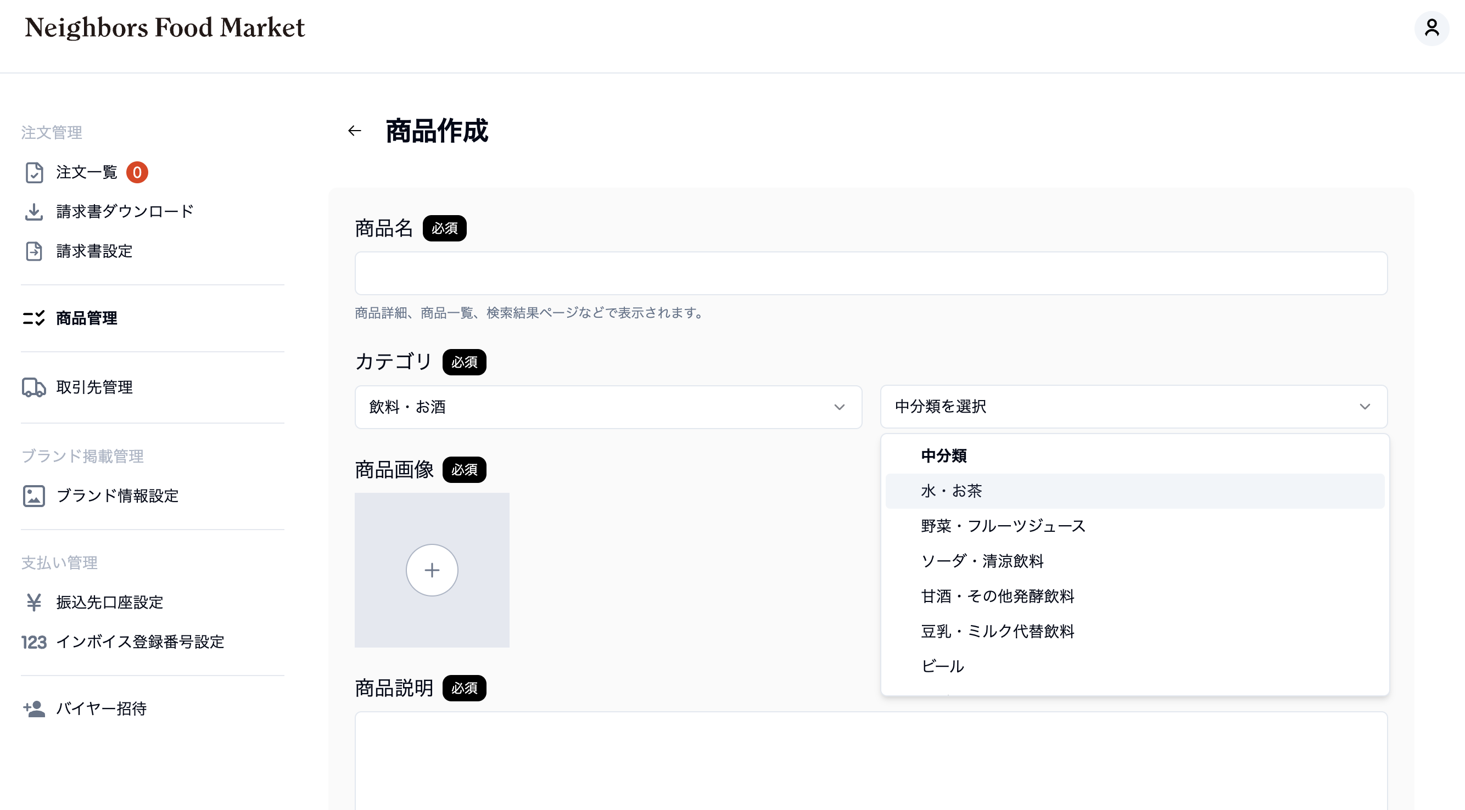1465x810 pixels.
Task: Click the 123 icon for インボイス登録番号設定
Action: coord(34,642)
